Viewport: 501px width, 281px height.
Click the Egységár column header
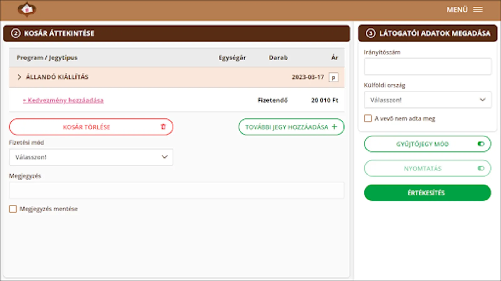click(x=232, y=57)
